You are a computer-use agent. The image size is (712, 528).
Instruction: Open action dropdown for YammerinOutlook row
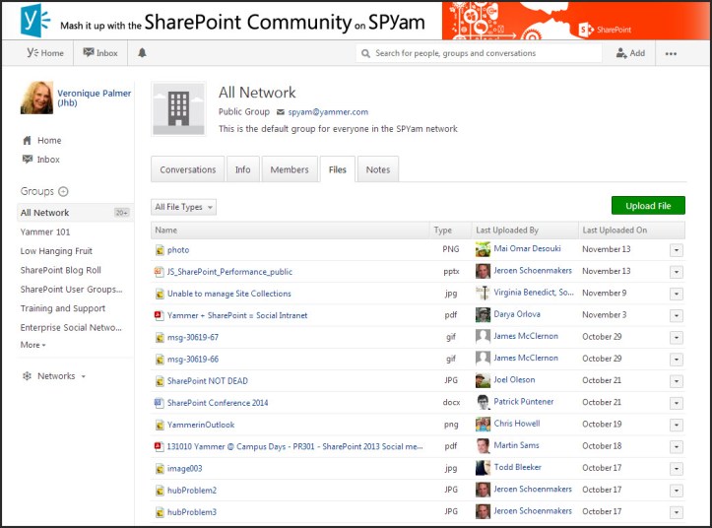[677, 425]
